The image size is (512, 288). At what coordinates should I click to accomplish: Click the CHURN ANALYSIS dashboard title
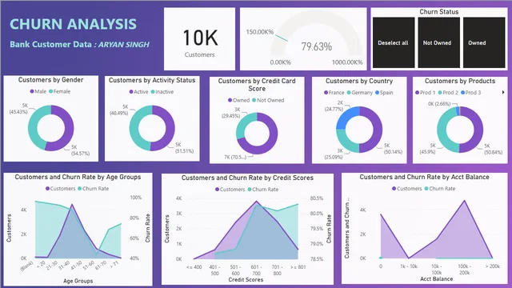[x=73, y=24]
